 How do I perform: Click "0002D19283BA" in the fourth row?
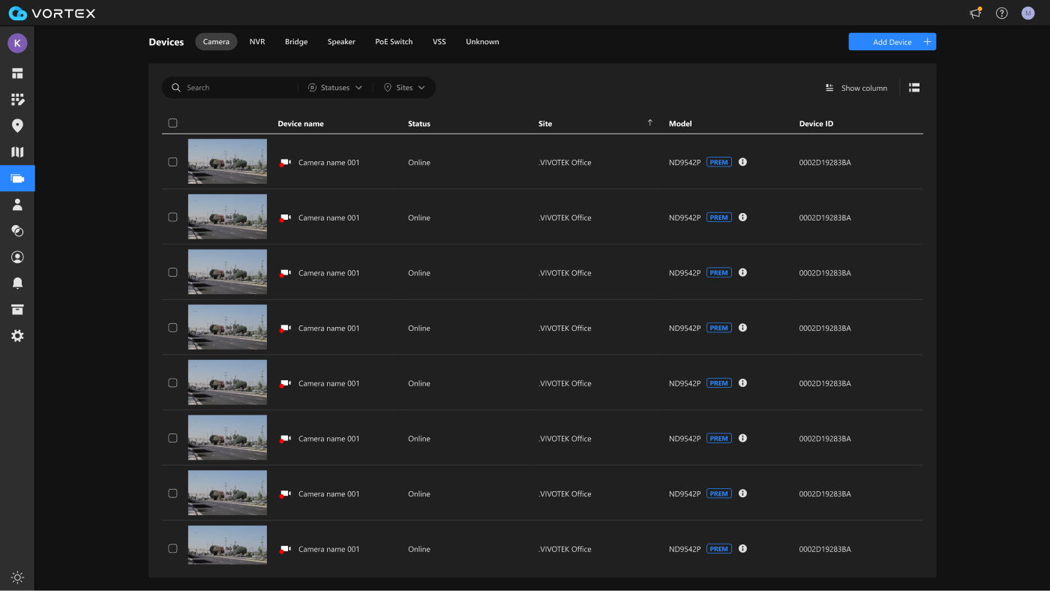(825, 328)
